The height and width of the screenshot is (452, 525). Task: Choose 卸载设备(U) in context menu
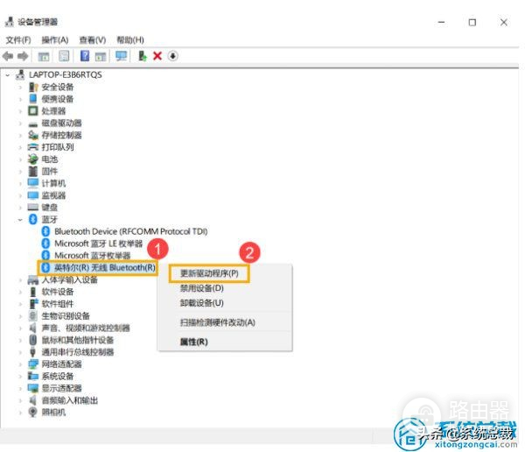tap(202, 303)
